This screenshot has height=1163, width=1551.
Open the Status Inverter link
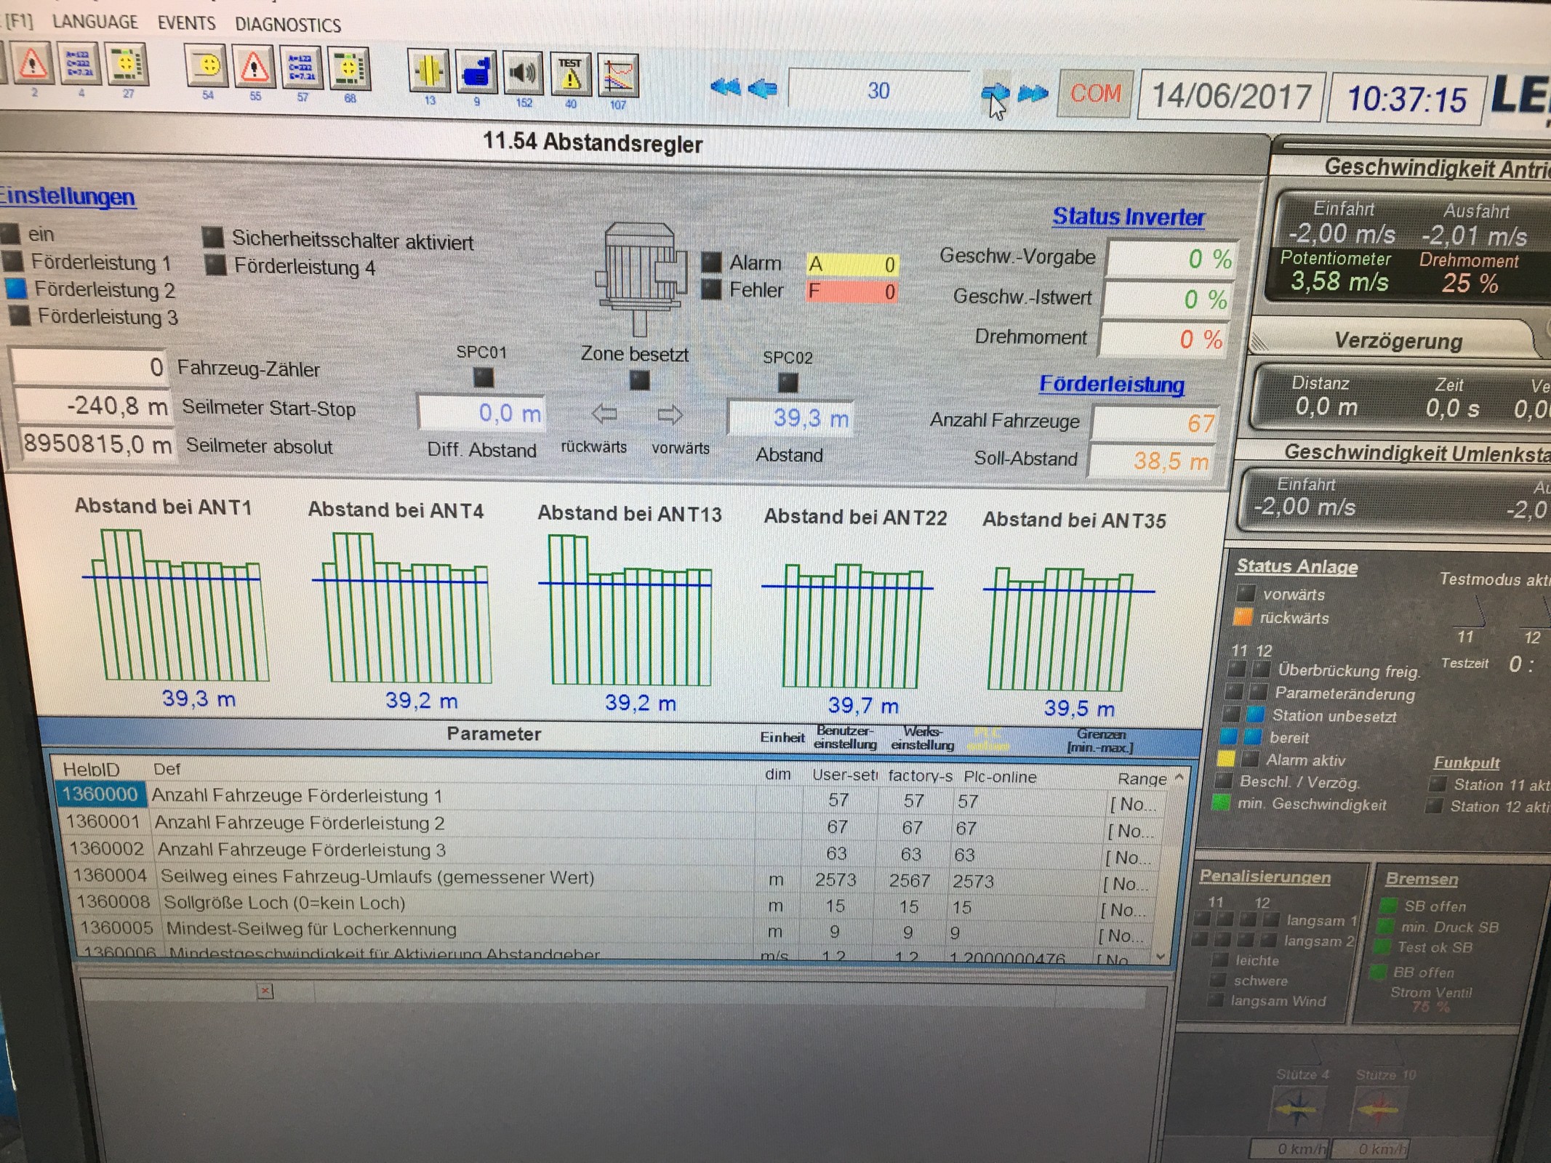(1128, 217)
